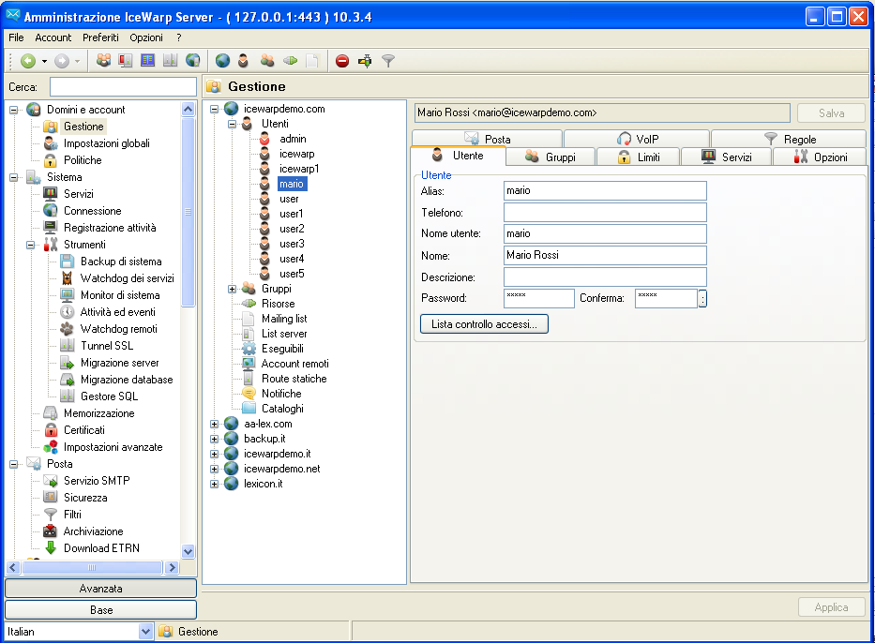The height and width of the screenshot is (643, 875).
Task: Open the Preferiti menu
Action: tap(100, 37)
